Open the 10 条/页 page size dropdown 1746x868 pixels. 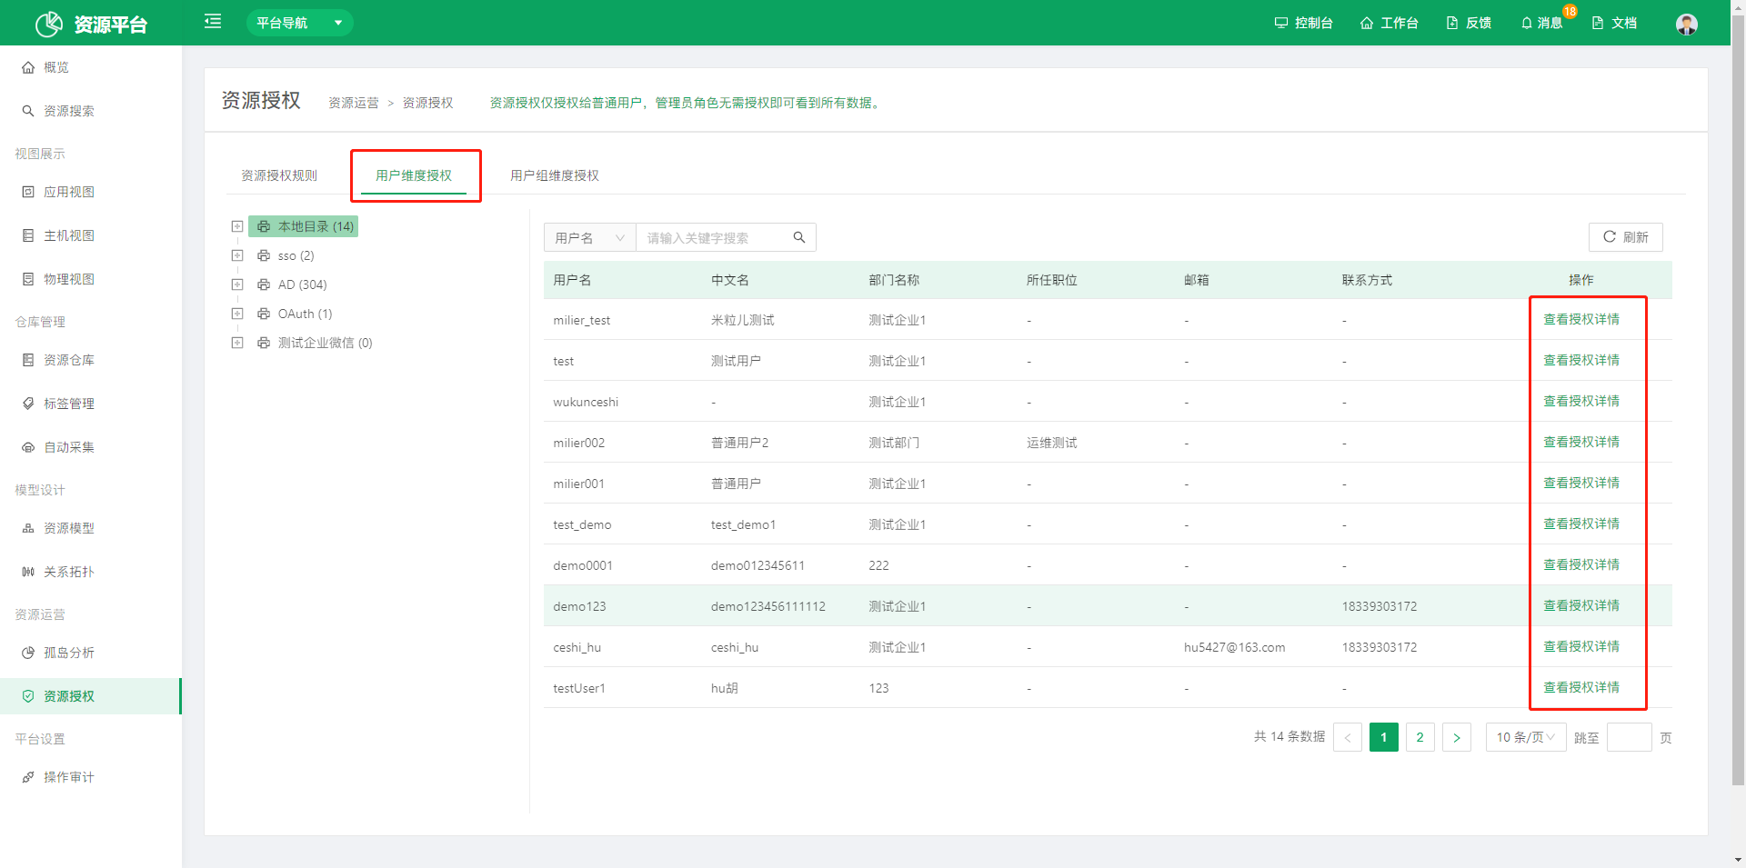(1526, 737)
